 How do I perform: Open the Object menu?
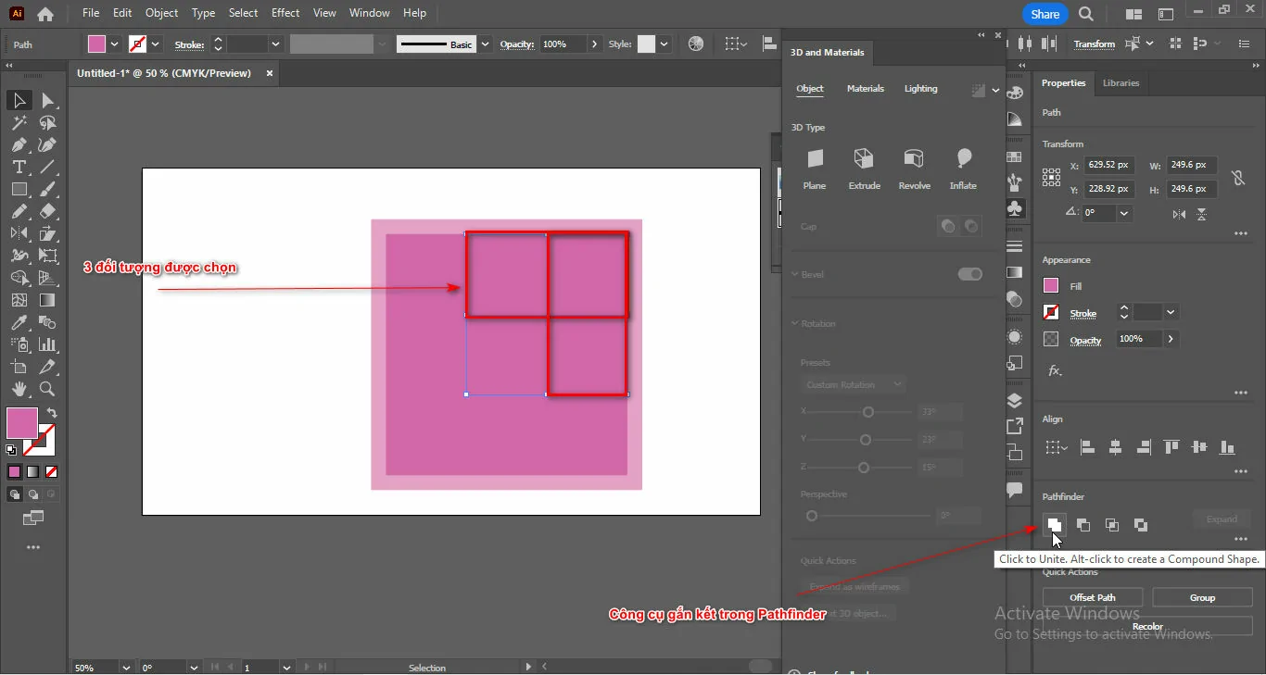coord(161,13)
